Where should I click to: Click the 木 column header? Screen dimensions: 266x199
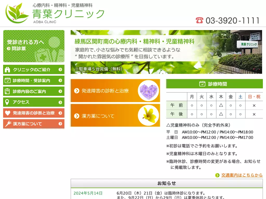(221, 97)
